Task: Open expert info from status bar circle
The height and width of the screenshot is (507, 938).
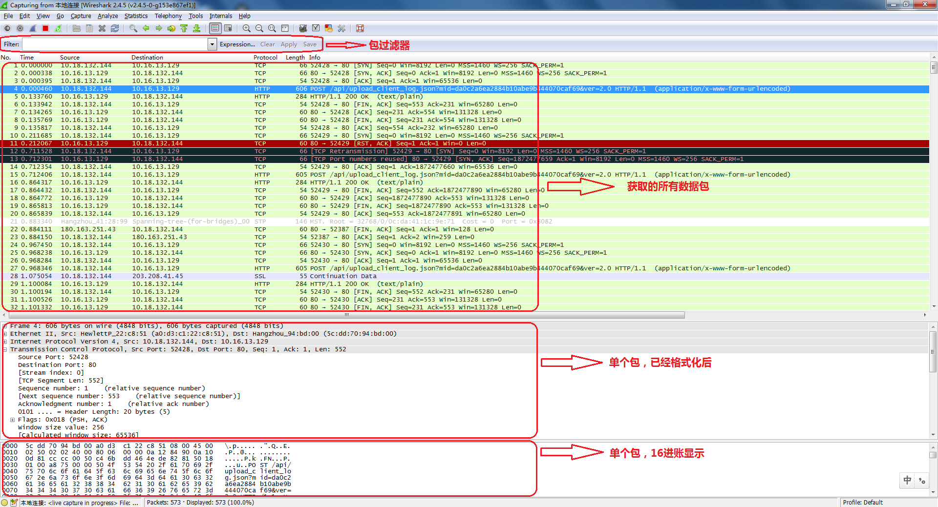Action: pos(5,503)
